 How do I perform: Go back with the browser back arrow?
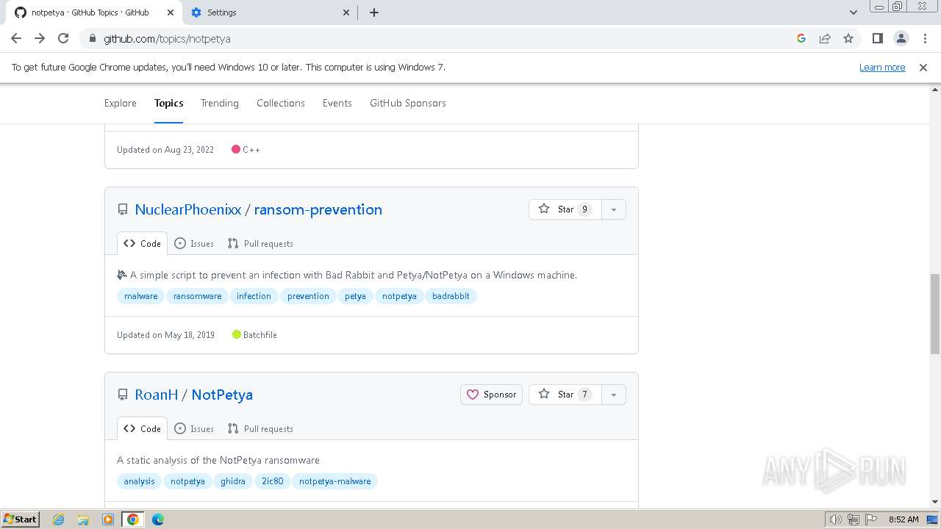click(16, 38)
